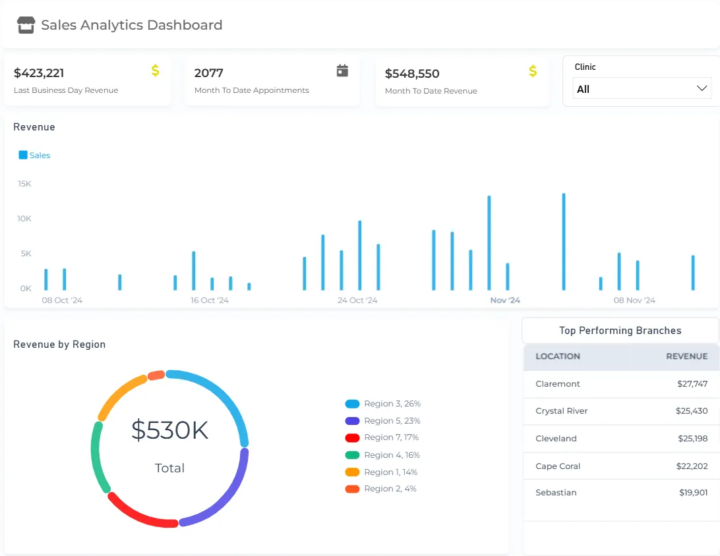Click dollar icon on Last Business Day Revenue
The height and width of the screenshot is (556, 720).
coord(155,70)
